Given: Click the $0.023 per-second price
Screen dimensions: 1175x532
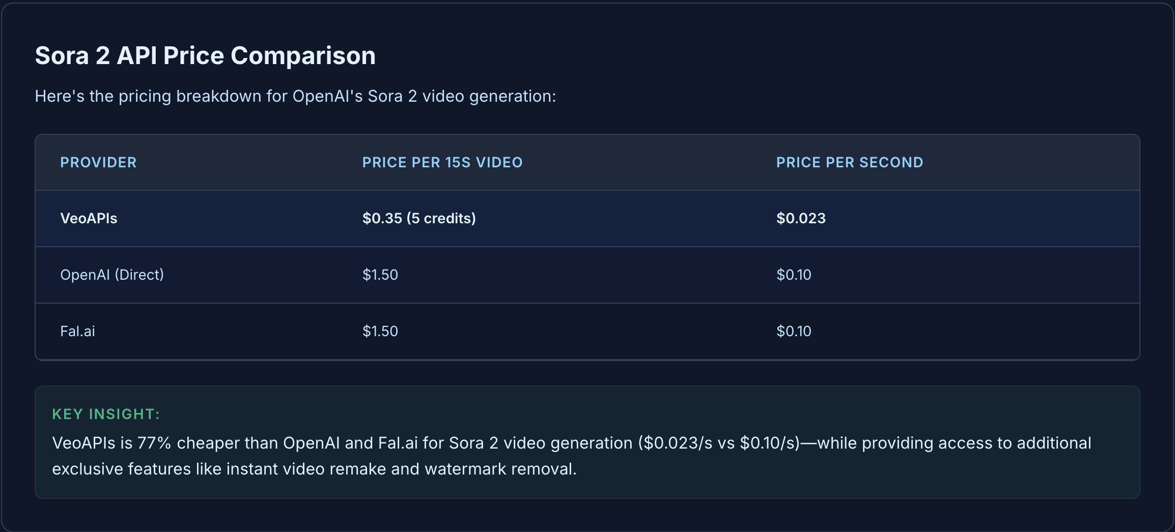Looking at the screenshot, I should point(800,218).
